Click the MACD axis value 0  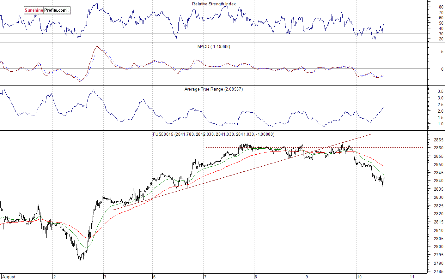[442, 69]
